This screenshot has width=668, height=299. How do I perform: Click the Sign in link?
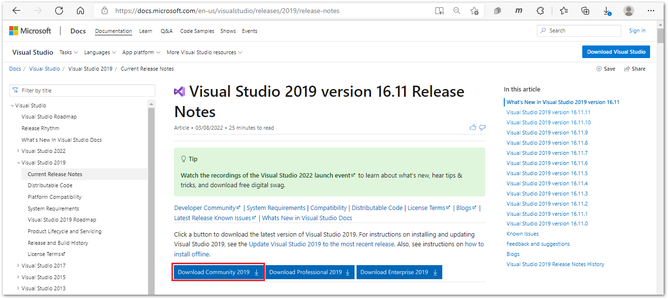[637, 30]
